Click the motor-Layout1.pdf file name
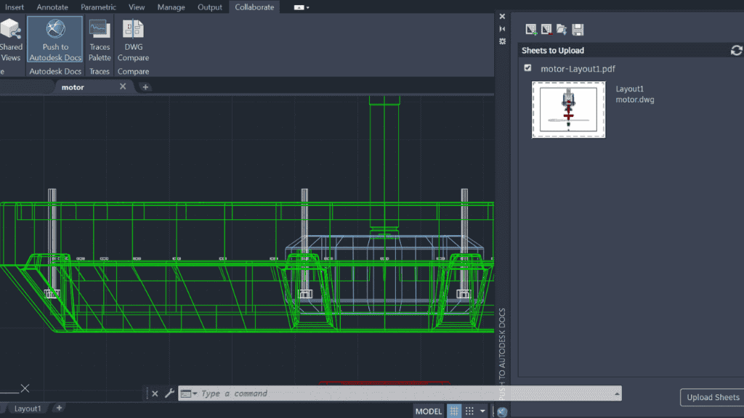 pyautogui.click(x=578, y=69)
